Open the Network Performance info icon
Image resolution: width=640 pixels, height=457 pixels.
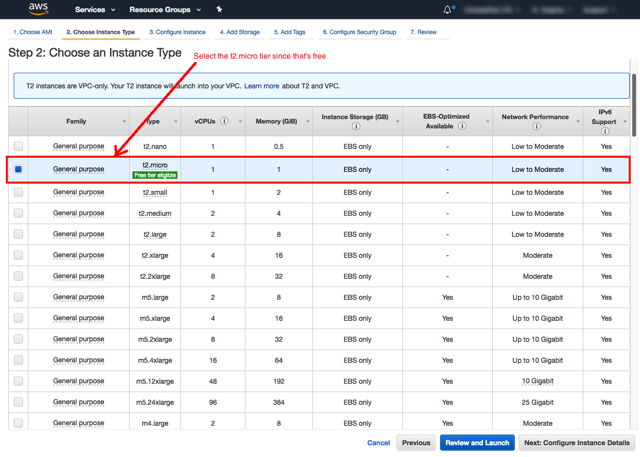click(x=537, y=126)
